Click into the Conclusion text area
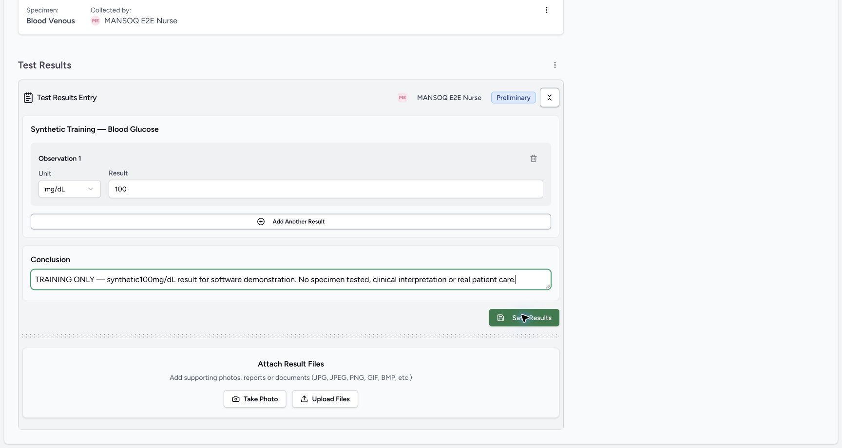This screenshot has height=448, width=842. pos(291,280)
